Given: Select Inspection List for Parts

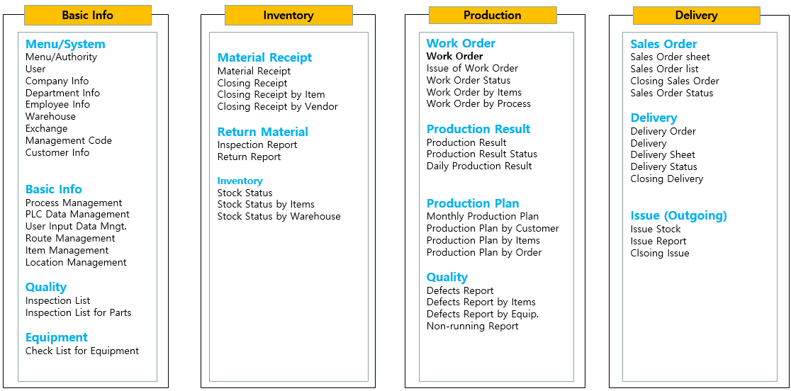Looking at the screenshot, I should (x=78, y=312).
